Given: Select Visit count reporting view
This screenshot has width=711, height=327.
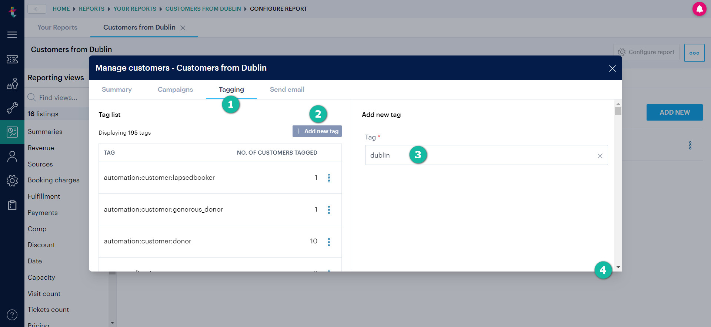Looking at the screenshot, I should (x=44, y=294).
